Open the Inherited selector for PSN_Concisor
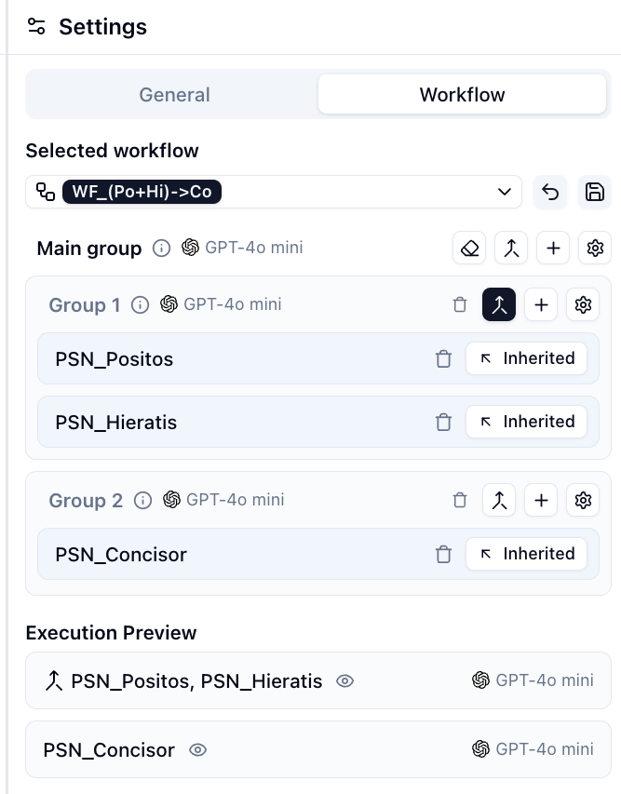The height and width of the screenshot is (794, 621). (526, 554)
